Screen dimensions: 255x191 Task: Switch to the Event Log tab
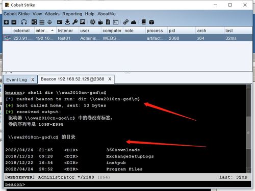16,80
